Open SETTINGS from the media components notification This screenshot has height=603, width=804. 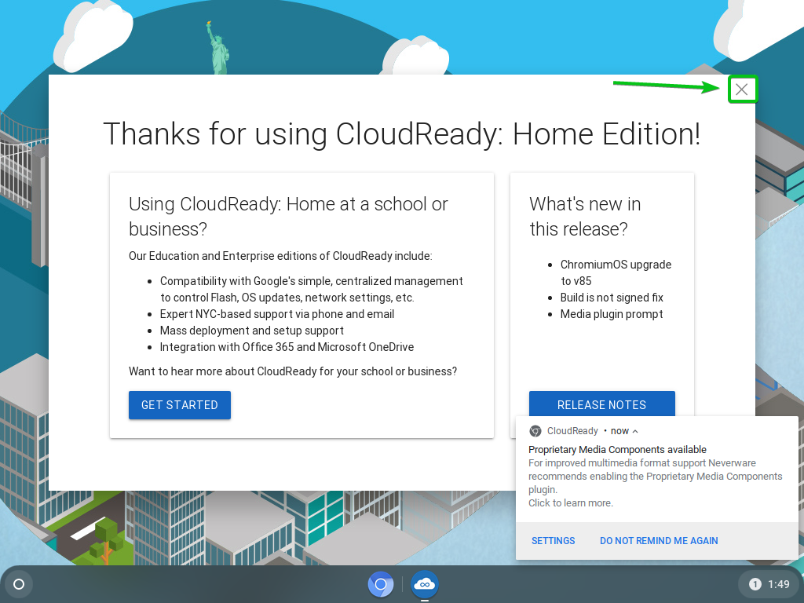click(x=553, y=541)
